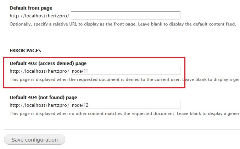Click the "Optionally, specify a relative URL" help text
This screenshot has height=149, width=240.
click(x=71, y=24)
